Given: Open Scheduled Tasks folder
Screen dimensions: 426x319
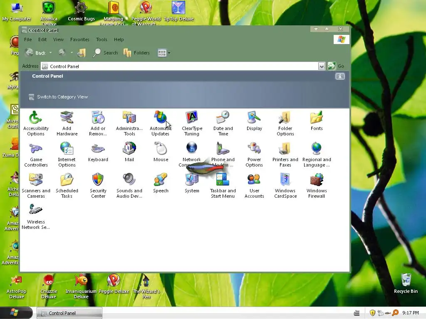Looking at the screenshot, I should coord(67,186).
